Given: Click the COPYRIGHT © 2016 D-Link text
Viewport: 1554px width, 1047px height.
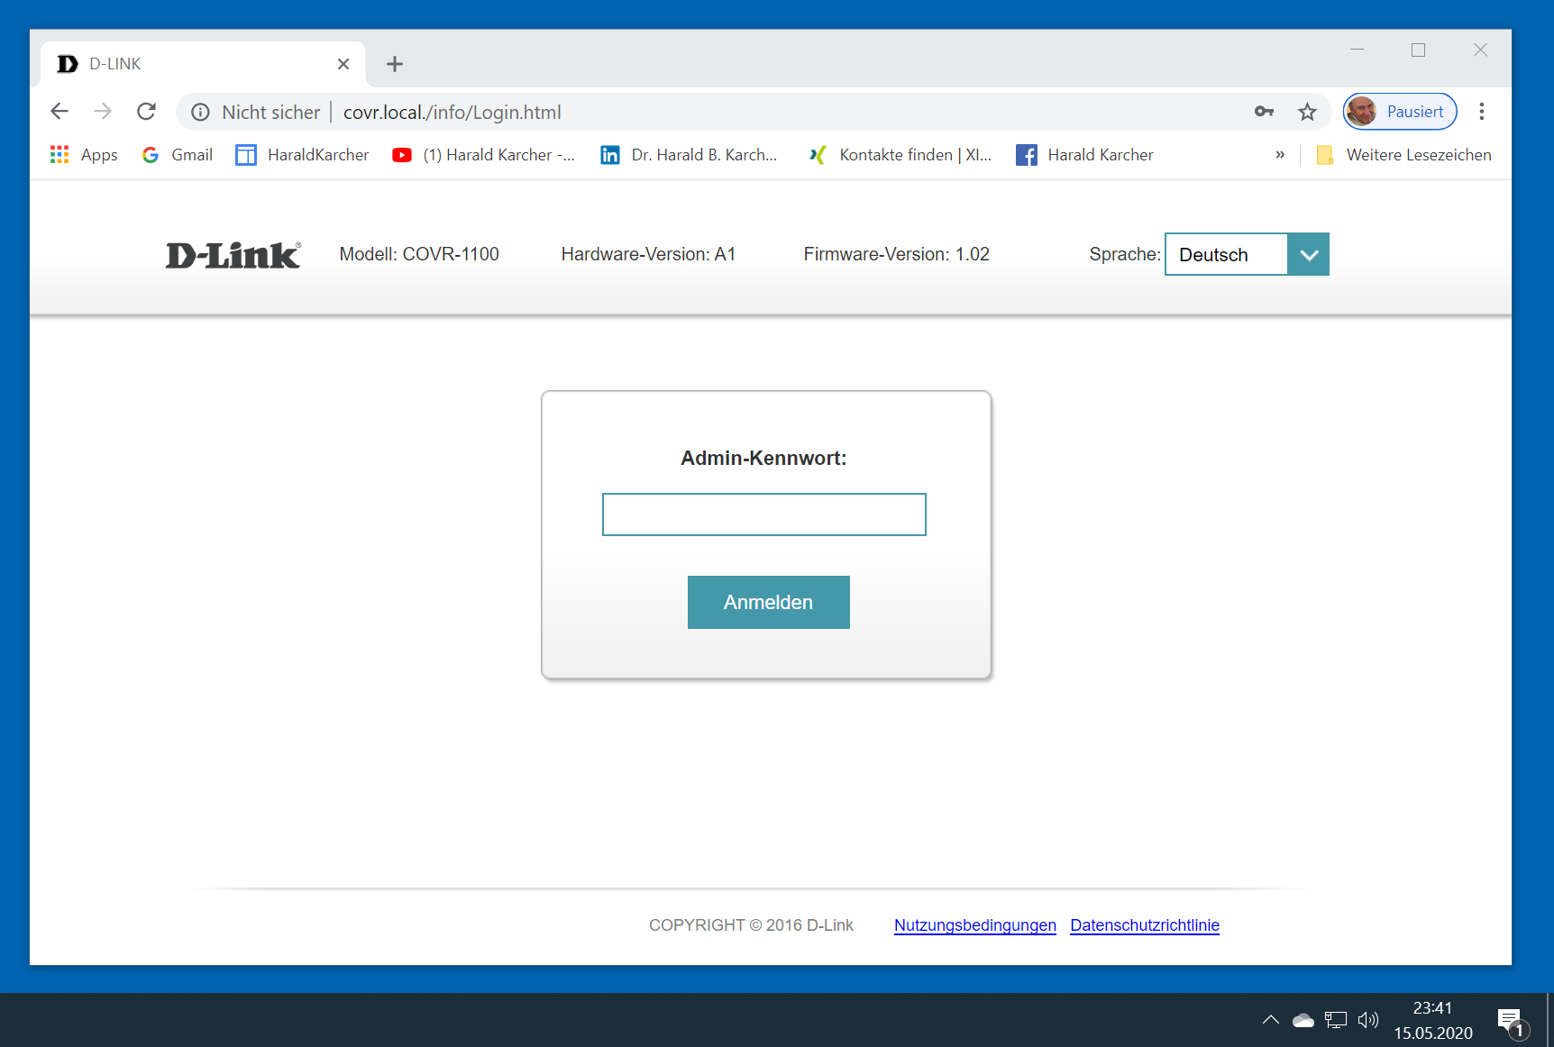Looking at the screenshot, I should (751, 925).
